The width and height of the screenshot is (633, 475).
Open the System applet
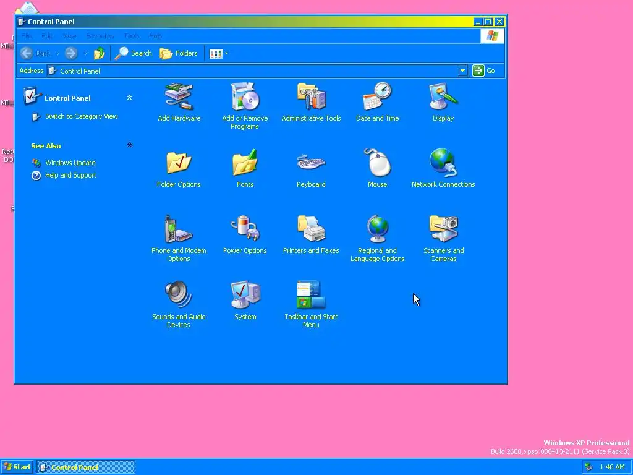point(245,301)
